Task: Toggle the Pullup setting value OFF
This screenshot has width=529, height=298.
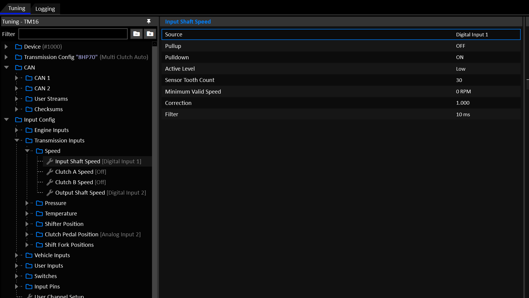Action: tap(460, 46)
